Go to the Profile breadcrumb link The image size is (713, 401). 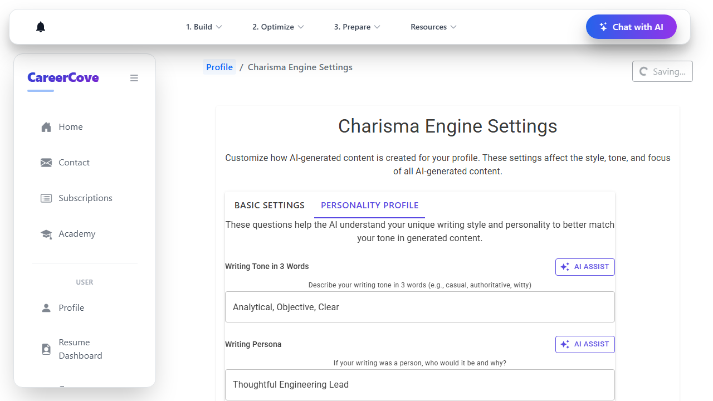[x=219, y=67]
